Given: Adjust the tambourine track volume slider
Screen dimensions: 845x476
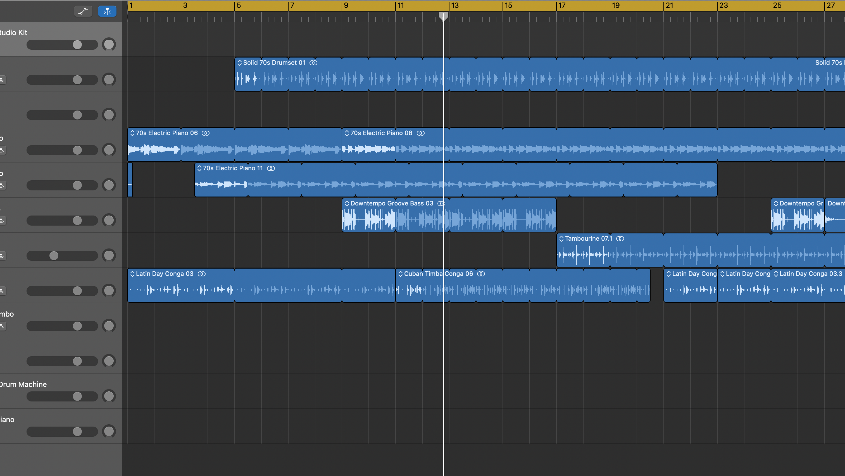Looking at the screenshot, I should click(x=62, y=256).
